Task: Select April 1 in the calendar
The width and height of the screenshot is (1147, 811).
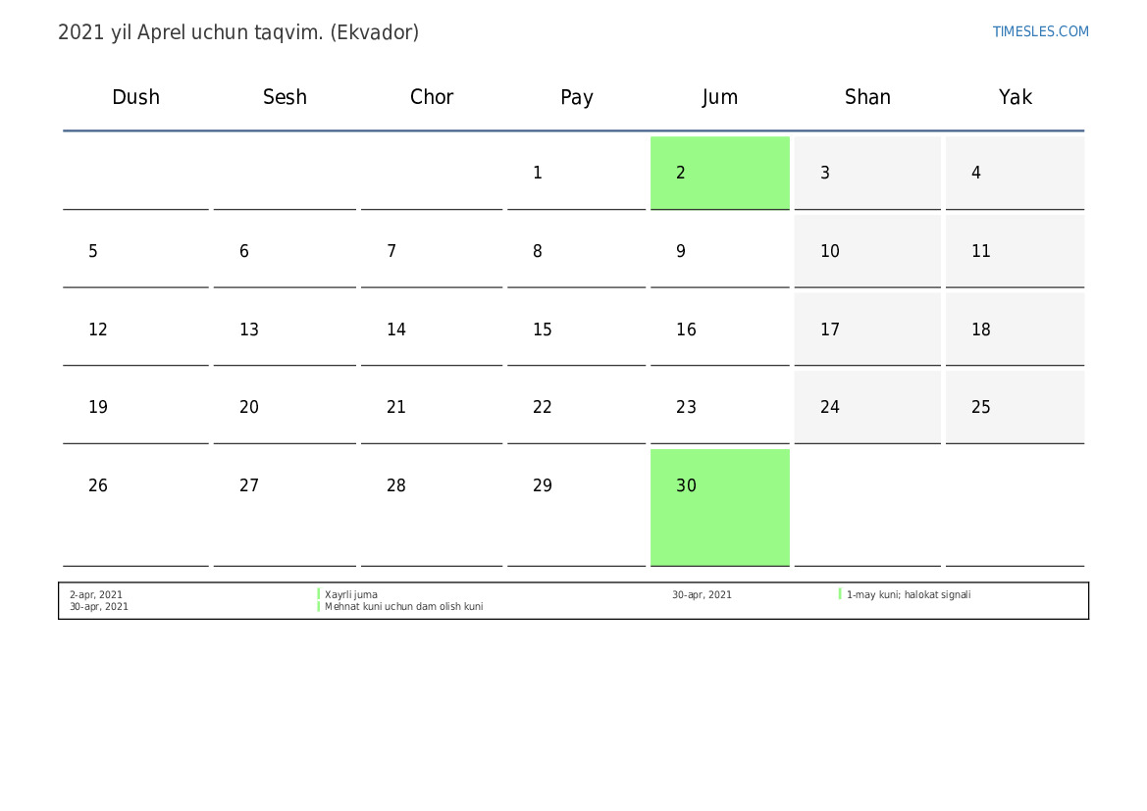Action: point(576,173)
